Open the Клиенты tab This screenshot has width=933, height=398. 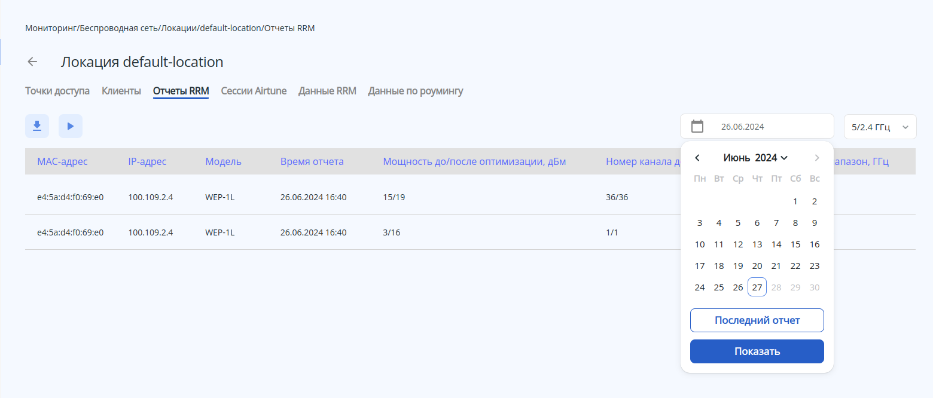coord(121,91)
